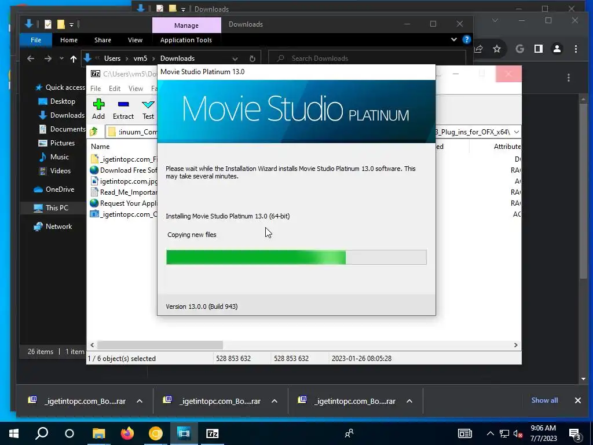Select Read_Me_Importar file row
Screen dimensions: 593x445
[x=124, y=192]
